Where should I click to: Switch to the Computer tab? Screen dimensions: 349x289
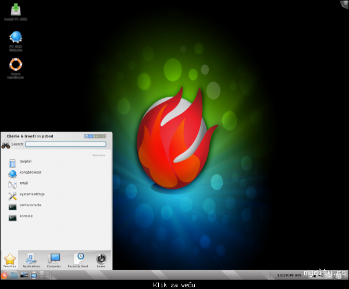tap(54, 260)
